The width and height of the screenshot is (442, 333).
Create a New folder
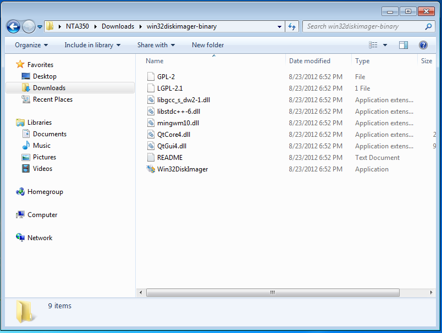[x=208, y=45]
